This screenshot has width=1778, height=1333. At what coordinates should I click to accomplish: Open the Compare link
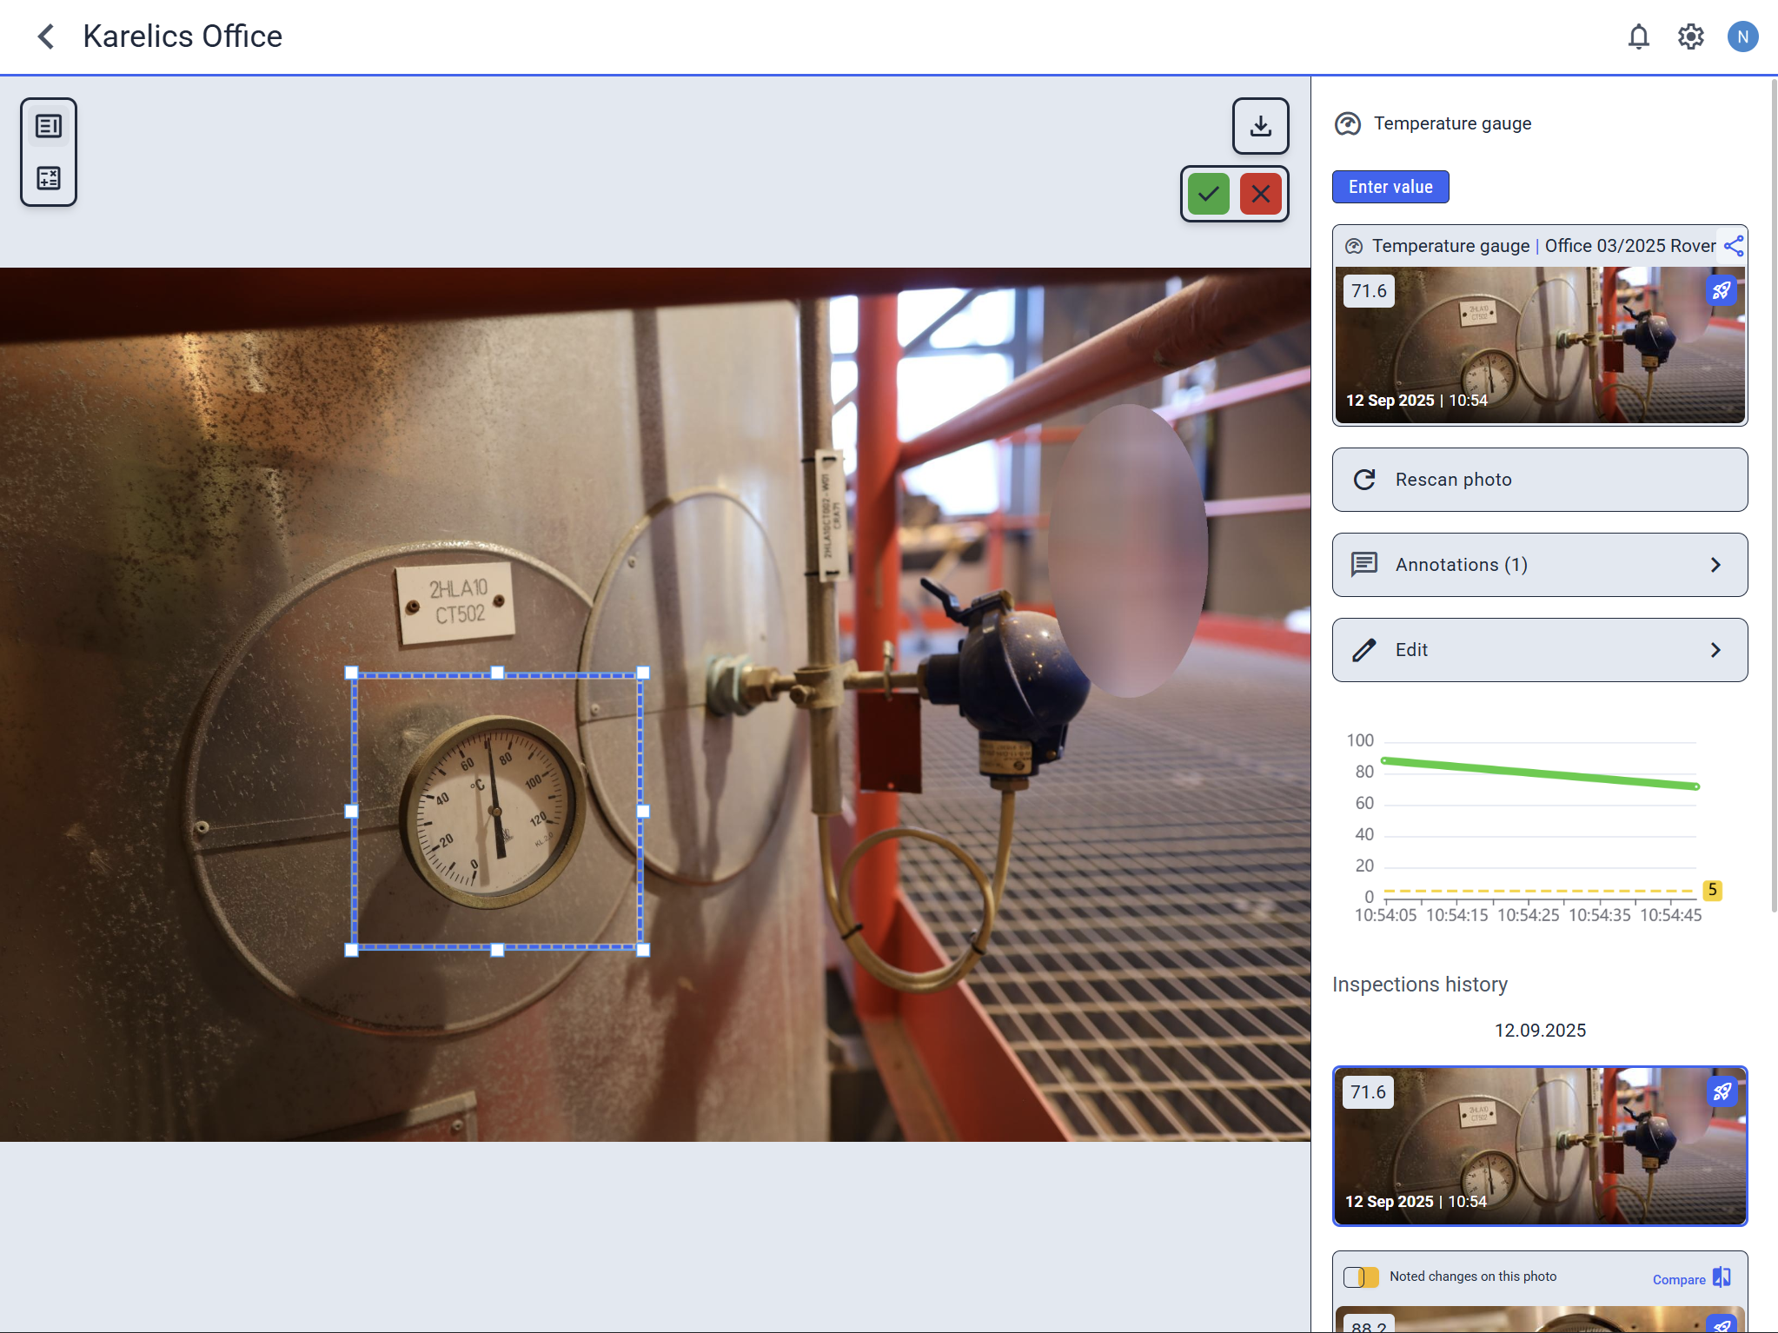1679,1279
